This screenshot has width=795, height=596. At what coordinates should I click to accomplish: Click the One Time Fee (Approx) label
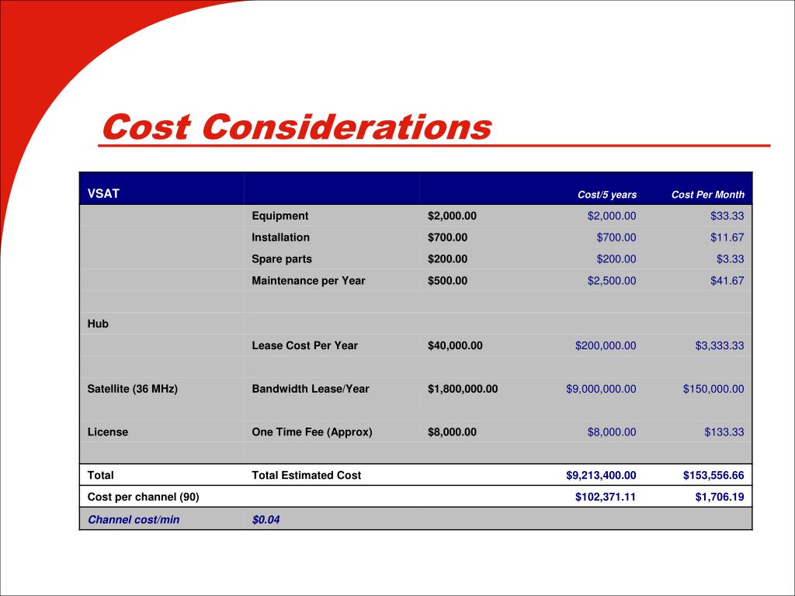pyautogui.click(x=312, y=431)
